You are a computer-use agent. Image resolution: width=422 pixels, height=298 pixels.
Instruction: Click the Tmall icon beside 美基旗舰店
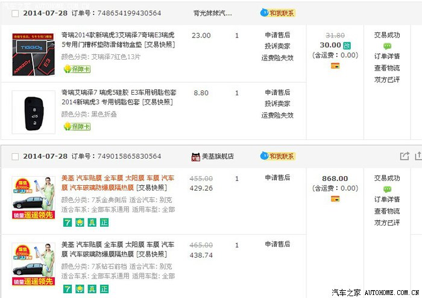[195, 156]
